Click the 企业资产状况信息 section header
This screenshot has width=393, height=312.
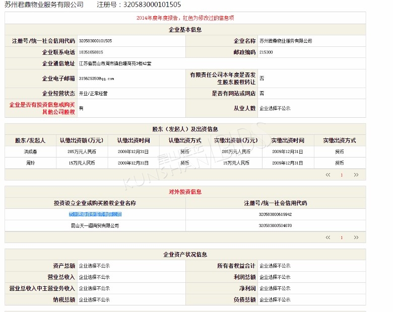click(185, 255)
